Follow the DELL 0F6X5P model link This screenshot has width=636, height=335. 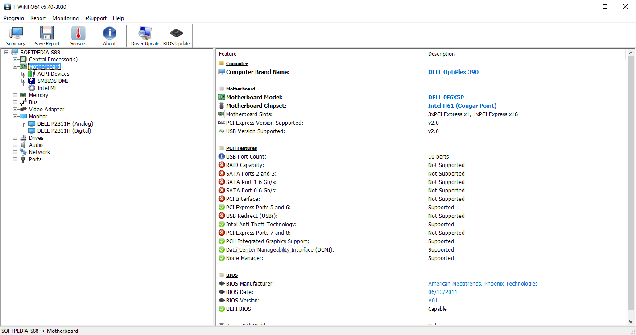(446, 98)
